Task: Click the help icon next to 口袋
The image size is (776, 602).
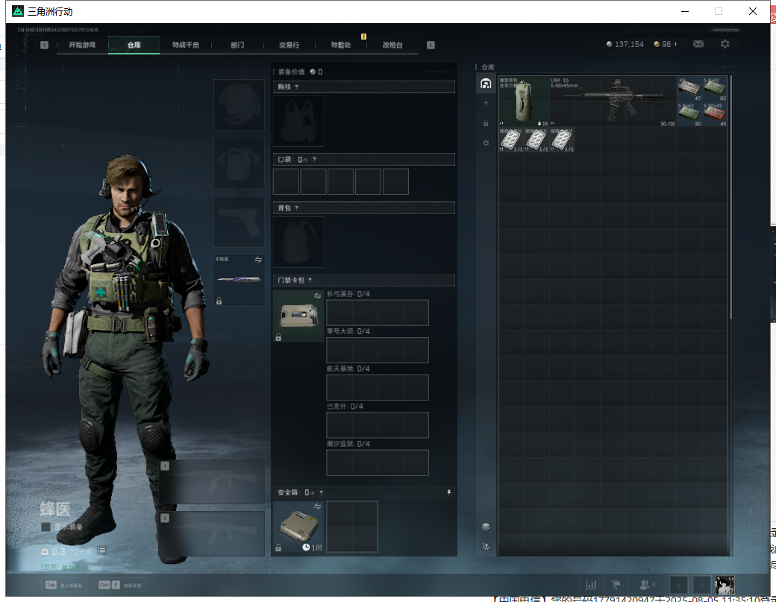Action: click(314, 160)
